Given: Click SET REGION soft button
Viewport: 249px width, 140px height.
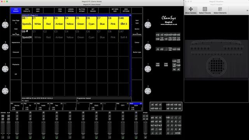Looking at the screenshot, I should coord(93,10).
